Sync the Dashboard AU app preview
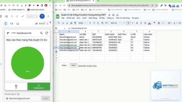The image size is (182, 102). 47,33
